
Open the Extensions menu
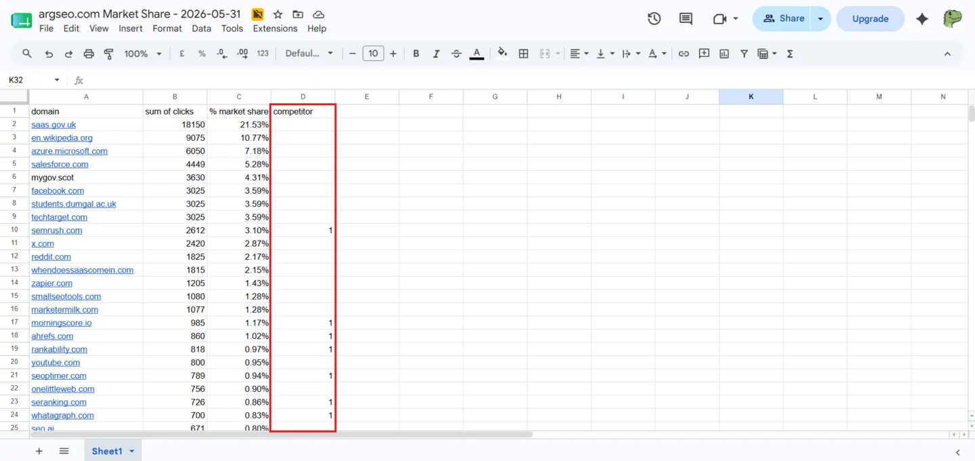pyautogui.click(x=275, y=28)
